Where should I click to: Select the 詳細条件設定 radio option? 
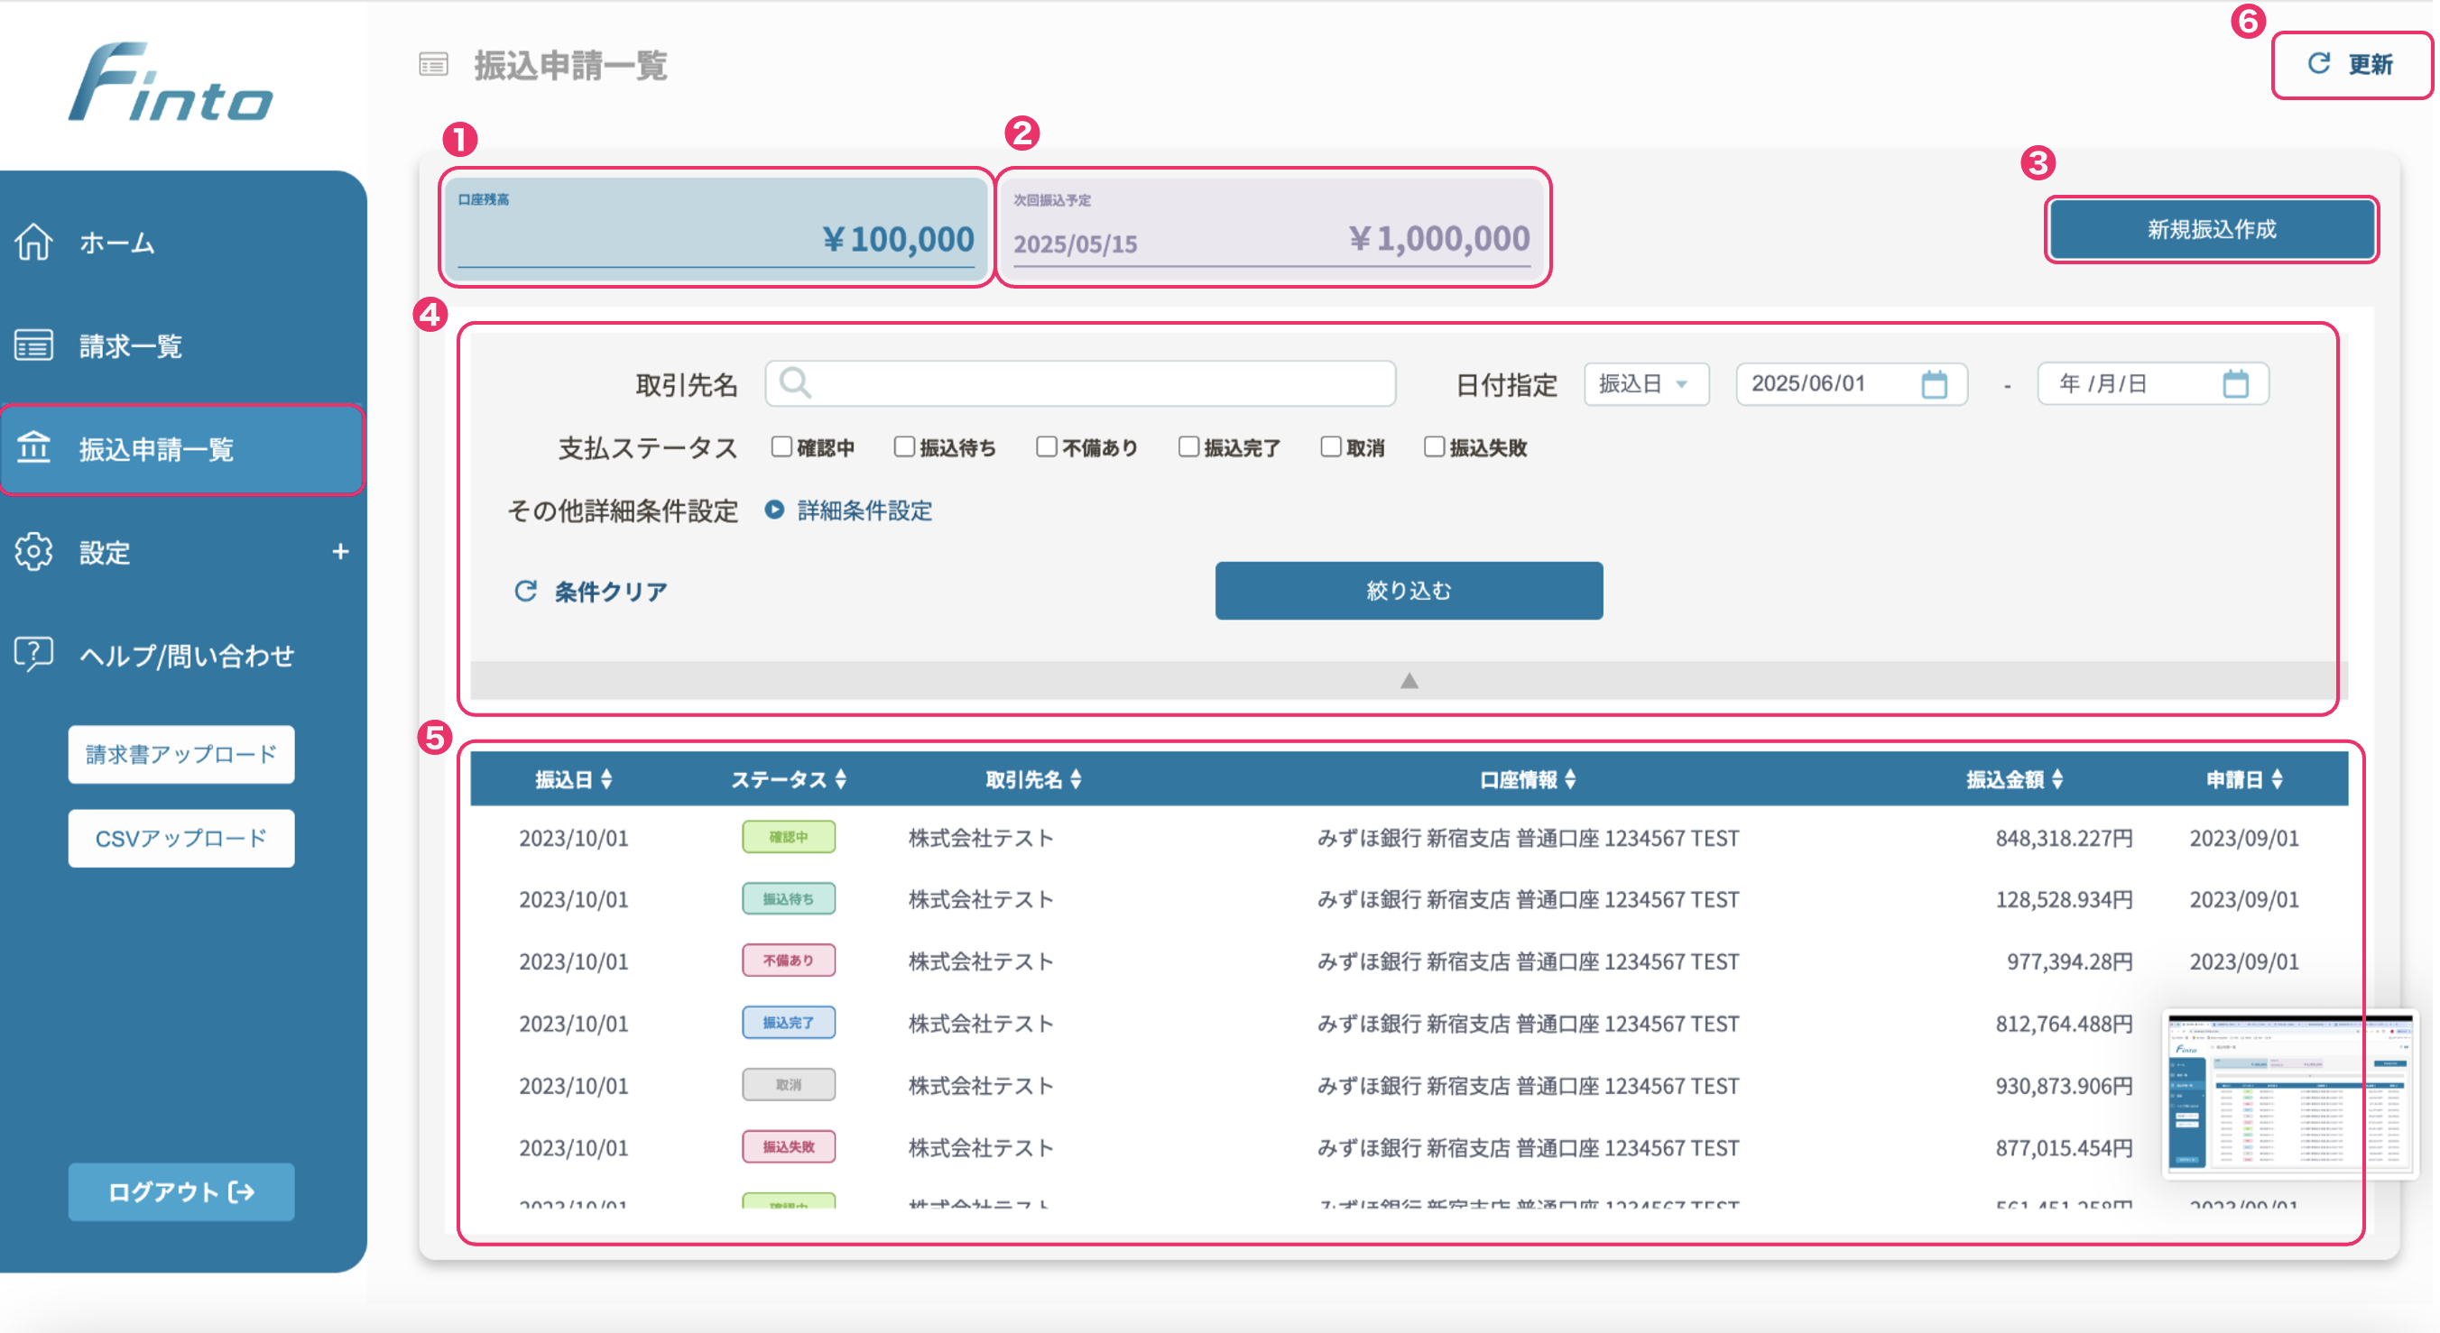pos(775,510)
